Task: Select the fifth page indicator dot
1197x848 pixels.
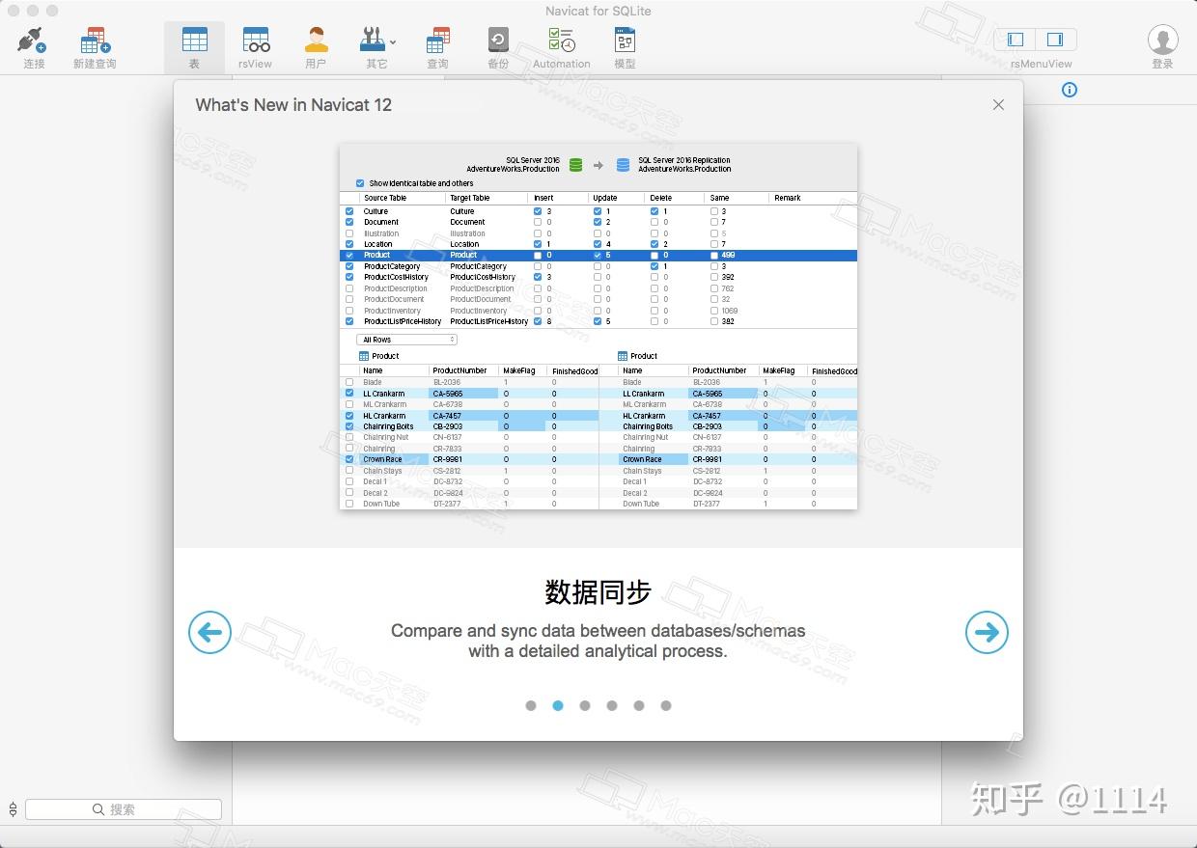Action: (639, 705)
